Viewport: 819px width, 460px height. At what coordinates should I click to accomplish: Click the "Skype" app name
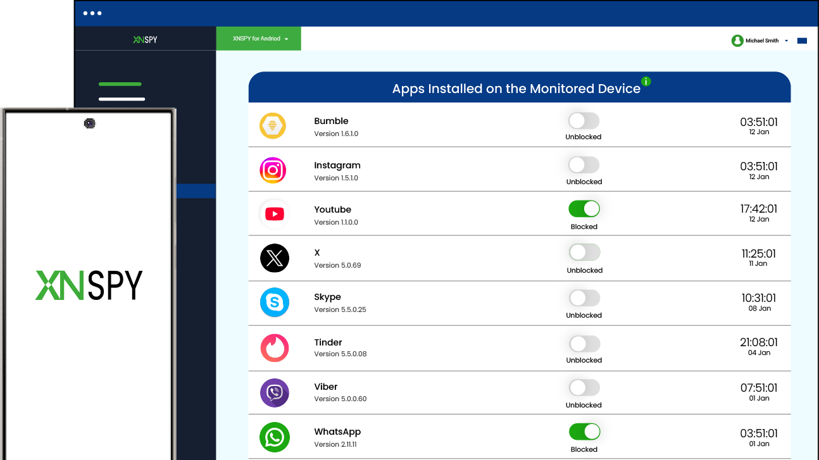pos(327,297)
